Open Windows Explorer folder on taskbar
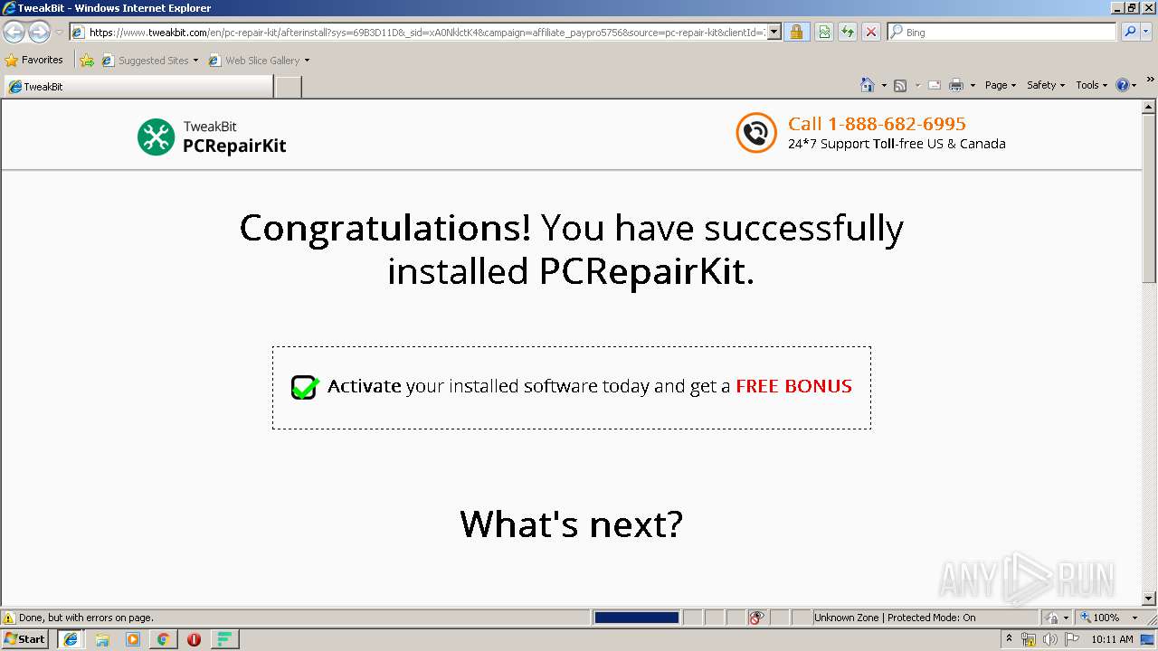The image size is (1158, 651). [x=102, y=639]
